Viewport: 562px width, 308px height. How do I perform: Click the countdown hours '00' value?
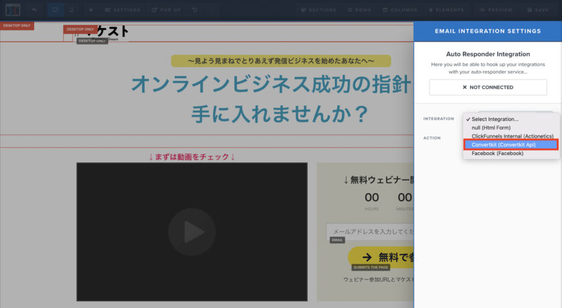click(x=372, y=198)
